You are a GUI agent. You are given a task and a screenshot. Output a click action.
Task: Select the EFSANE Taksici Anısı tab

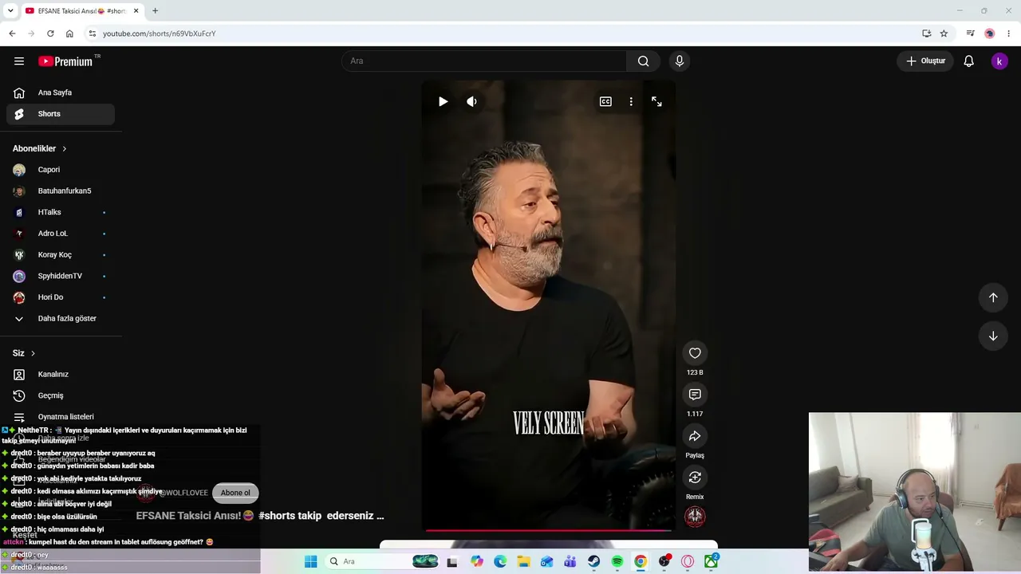81,11
